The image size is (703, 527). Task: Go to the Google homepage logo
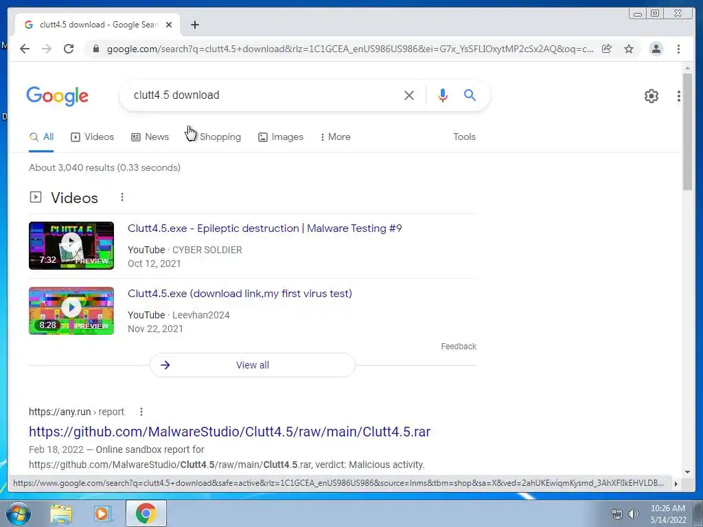click(x=58, y=96)
